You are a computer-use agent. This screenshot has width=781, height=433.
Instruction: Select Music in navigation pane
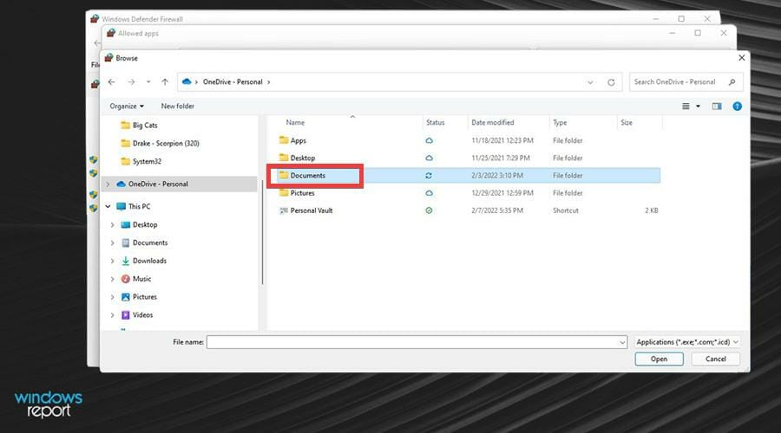(x=136, y=279)
